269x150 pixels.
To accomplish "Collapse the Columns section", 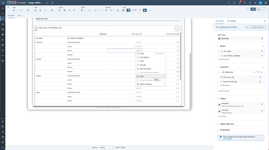I will point(218,67).
